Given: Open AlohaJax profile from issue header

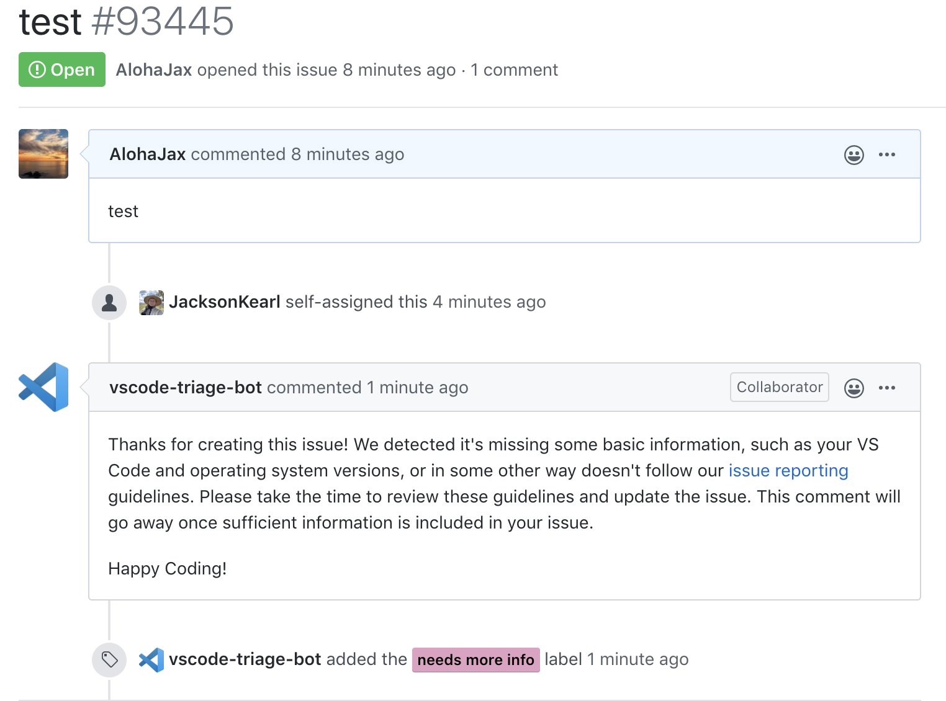Looking at the screenshot, I should coord(154,70).
